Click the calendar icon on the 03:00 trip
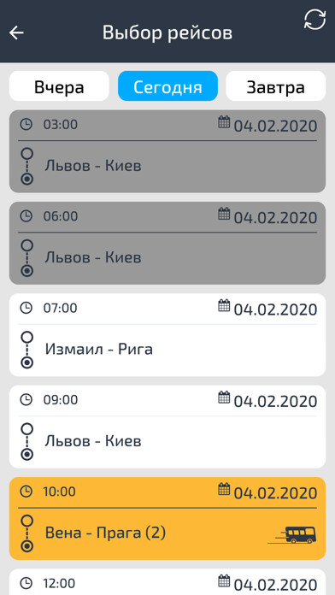Image resolution: width=335 pixels, height=595 pixels. point(224,122)
